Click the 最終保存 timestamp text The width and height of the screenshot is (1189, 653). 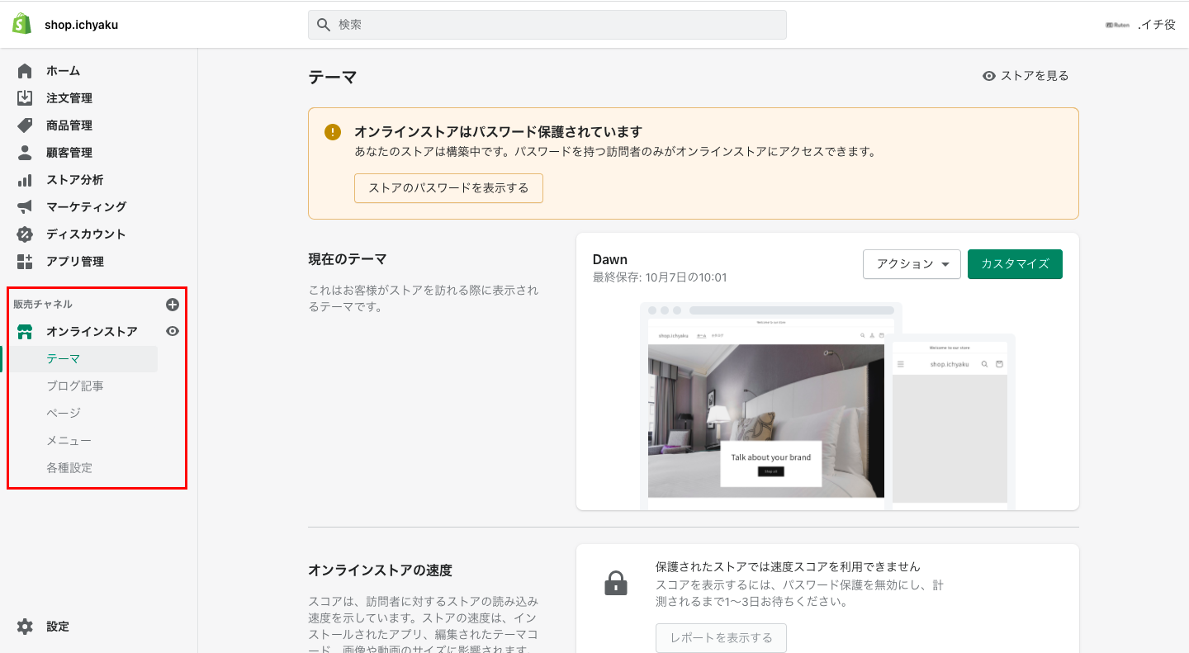660,278
